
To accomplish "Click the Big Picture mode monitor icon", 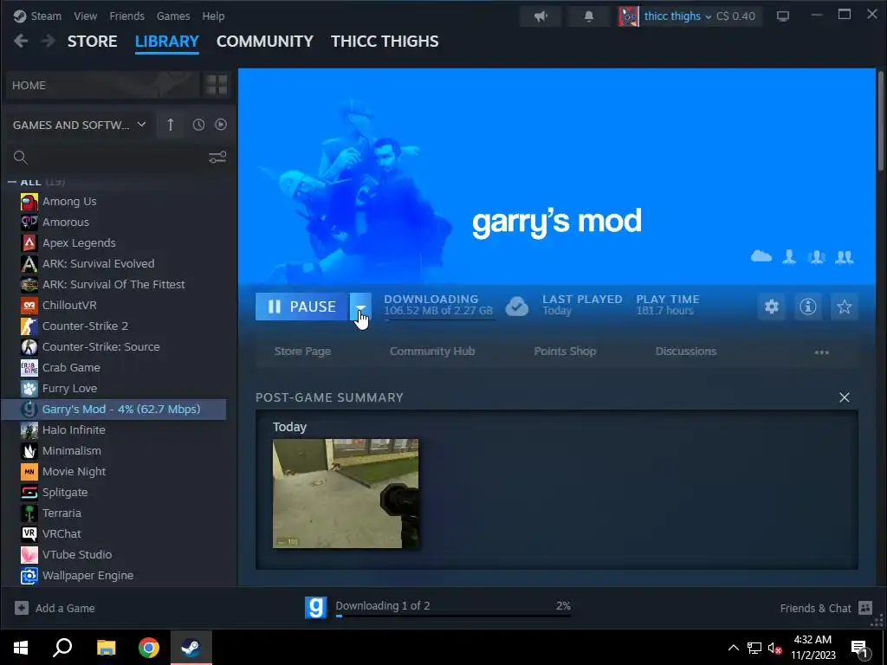I will tap(783, 16).
